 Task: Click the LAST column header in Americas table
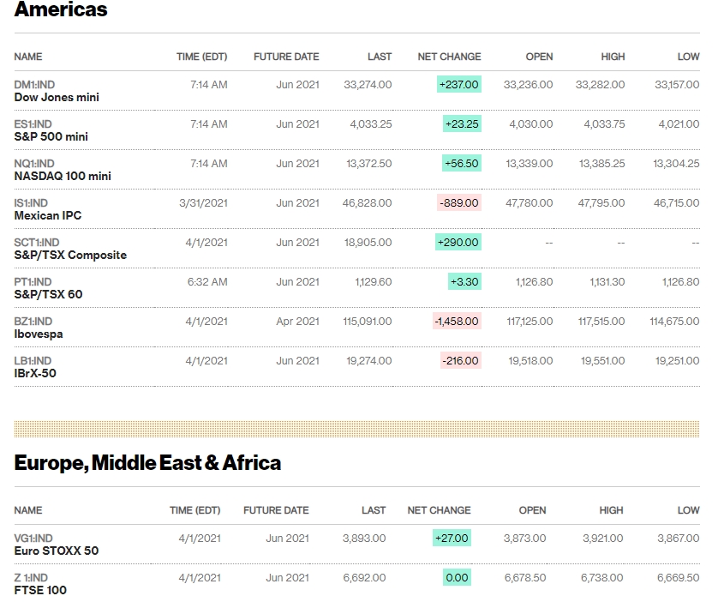tap(380, 57)
